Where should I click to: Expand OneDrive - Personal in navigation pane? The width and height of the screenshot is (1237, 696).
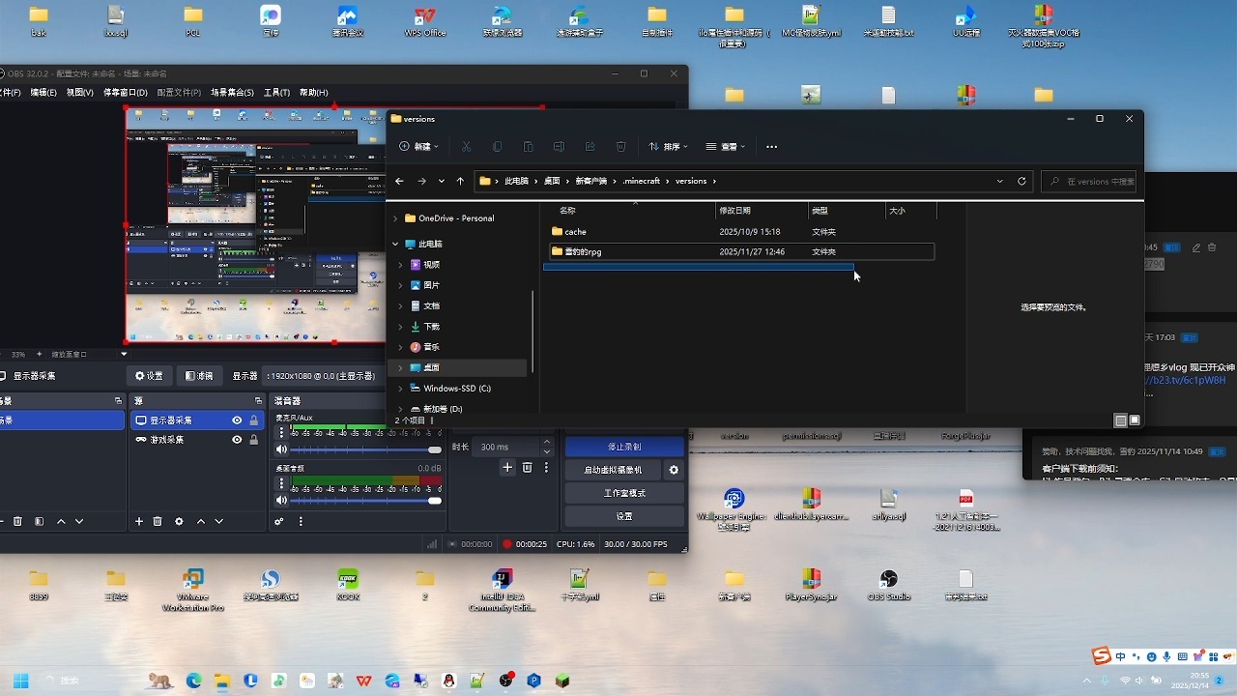395,218
